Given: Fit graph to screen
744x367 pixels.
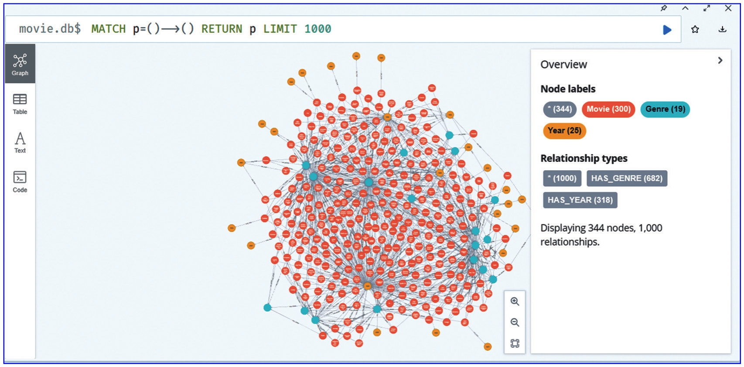Looking at the screenshot, I should click(515, 343).
